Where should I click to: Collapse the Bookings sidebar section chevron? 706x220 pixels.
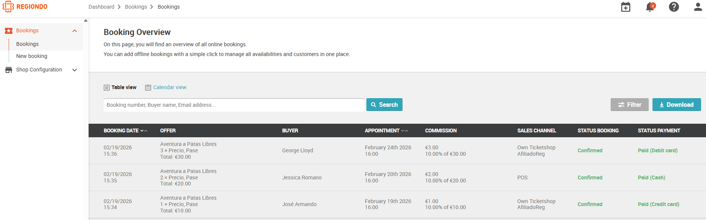(x=75, y=31)
